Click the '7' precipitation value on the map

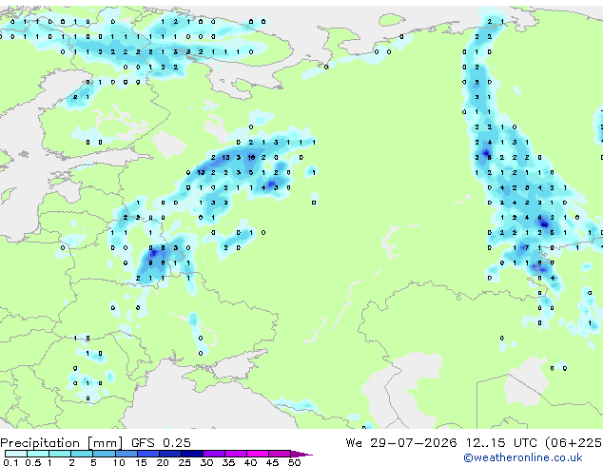point(527,247)
